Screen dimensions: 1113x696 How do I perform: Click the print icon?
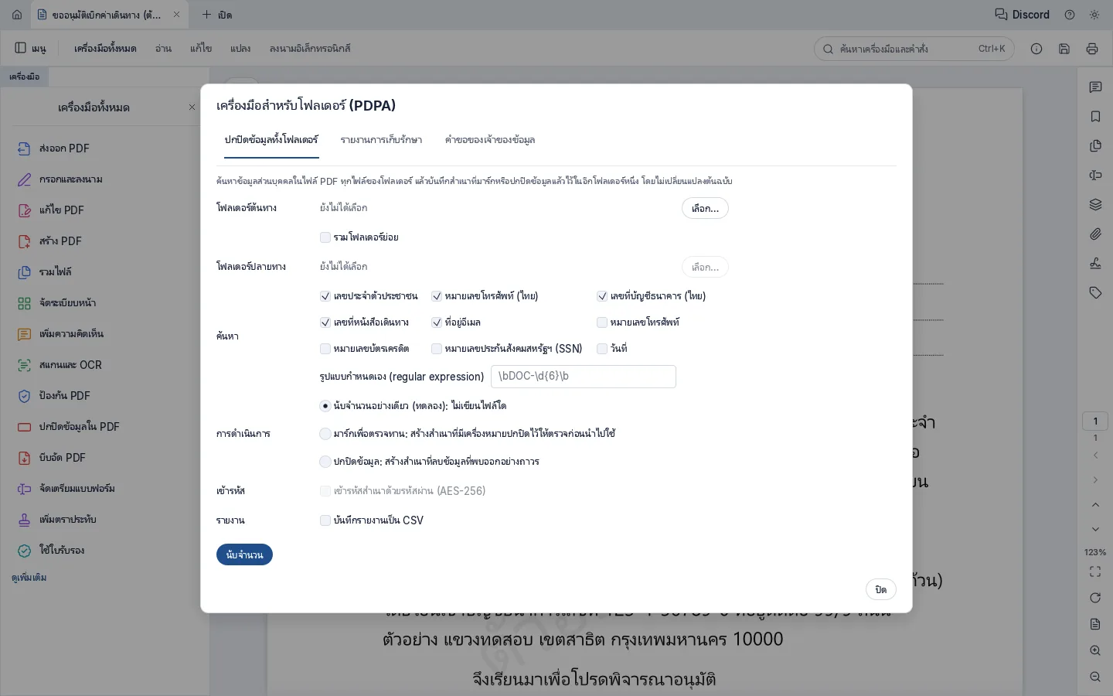pyautogui.click(x=1092, y=49)
